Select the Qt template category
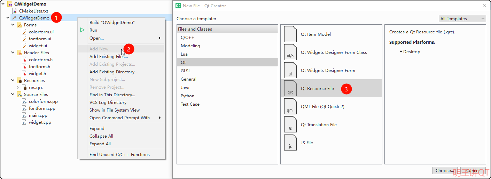The width and height of the screenshot is (491, 179). [x=227, y=63]
